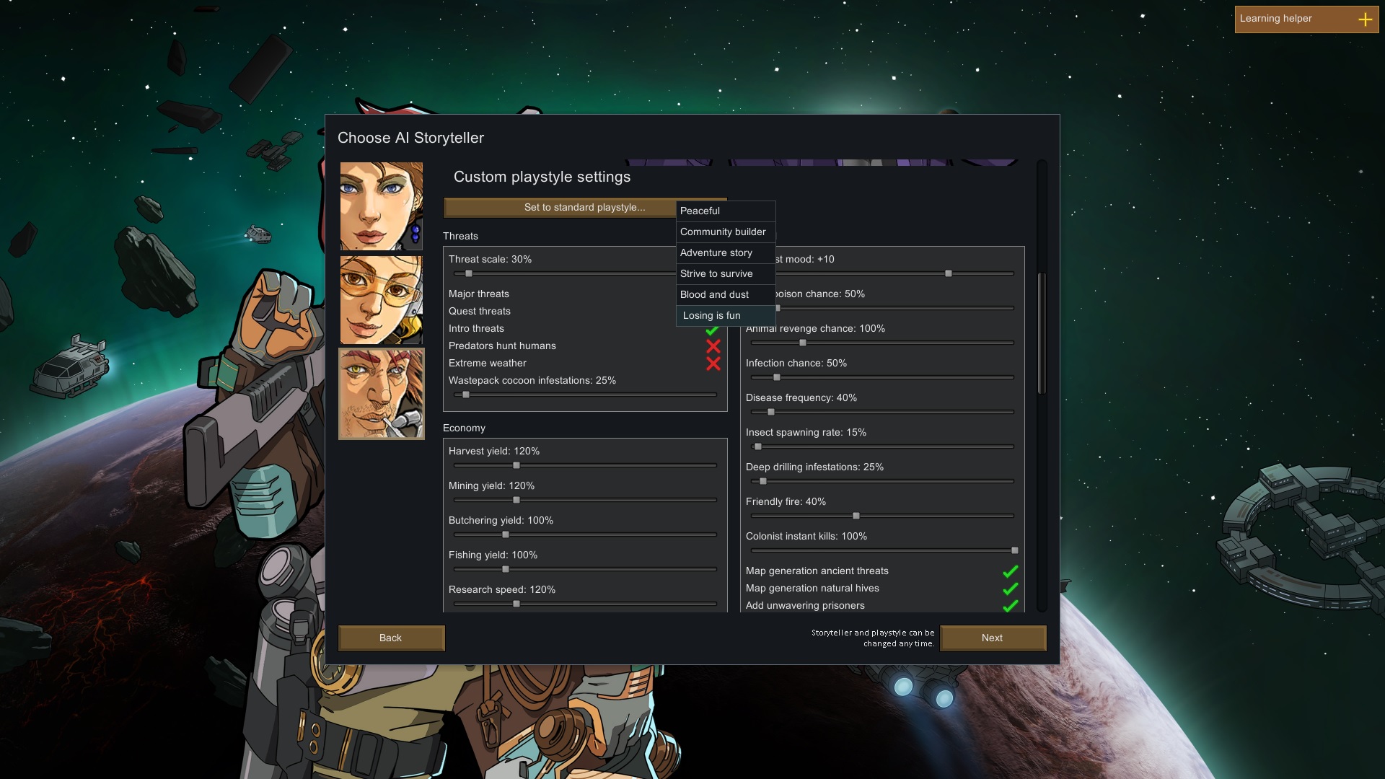Select Cassandra Classic storyteller portrait
This screenshot has height=779, width=1385.
tap(382, 206)
